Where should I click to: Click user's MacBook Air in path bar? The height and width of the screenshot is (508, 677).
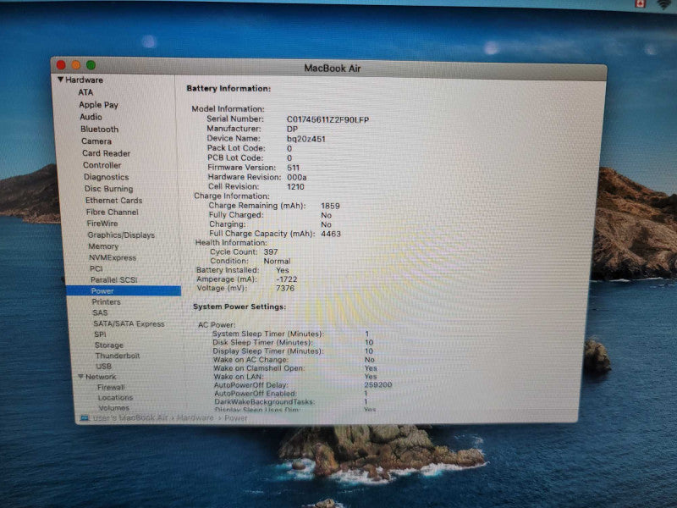130,417
